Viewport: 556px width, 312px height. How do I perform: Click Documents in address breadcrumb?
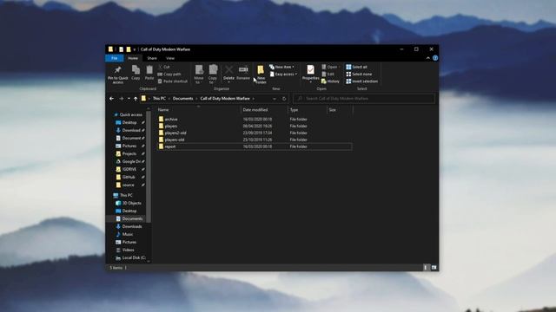(183, 98)
